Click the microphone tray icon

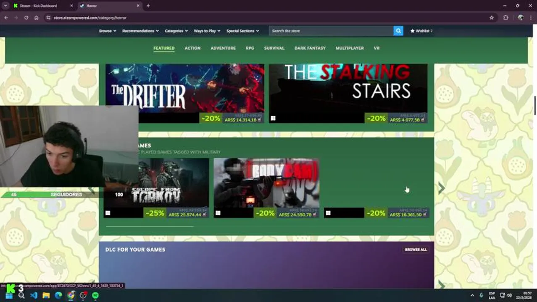pyautogui.click(x=482, y=295)
